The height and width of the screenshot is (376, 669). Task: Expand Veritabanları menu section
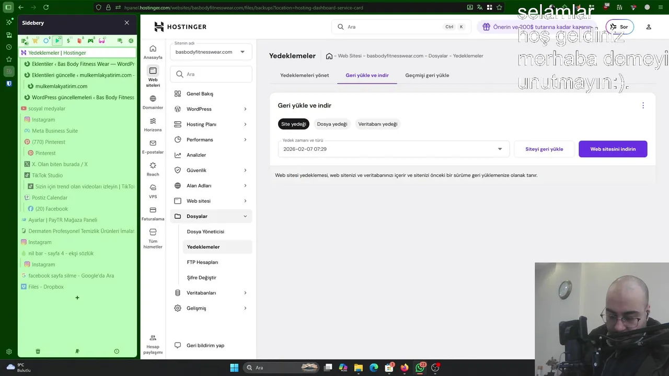point(212,293)
